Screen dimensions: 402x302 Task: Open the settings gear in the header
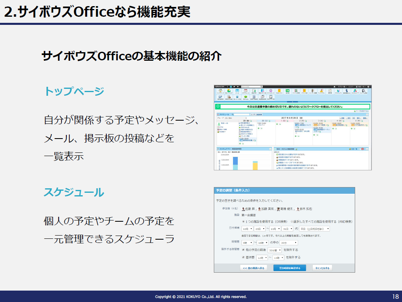coord(368,87)
